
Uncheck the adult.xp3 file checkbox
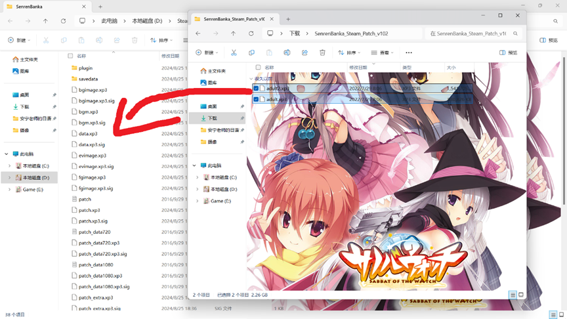[256, 100]
